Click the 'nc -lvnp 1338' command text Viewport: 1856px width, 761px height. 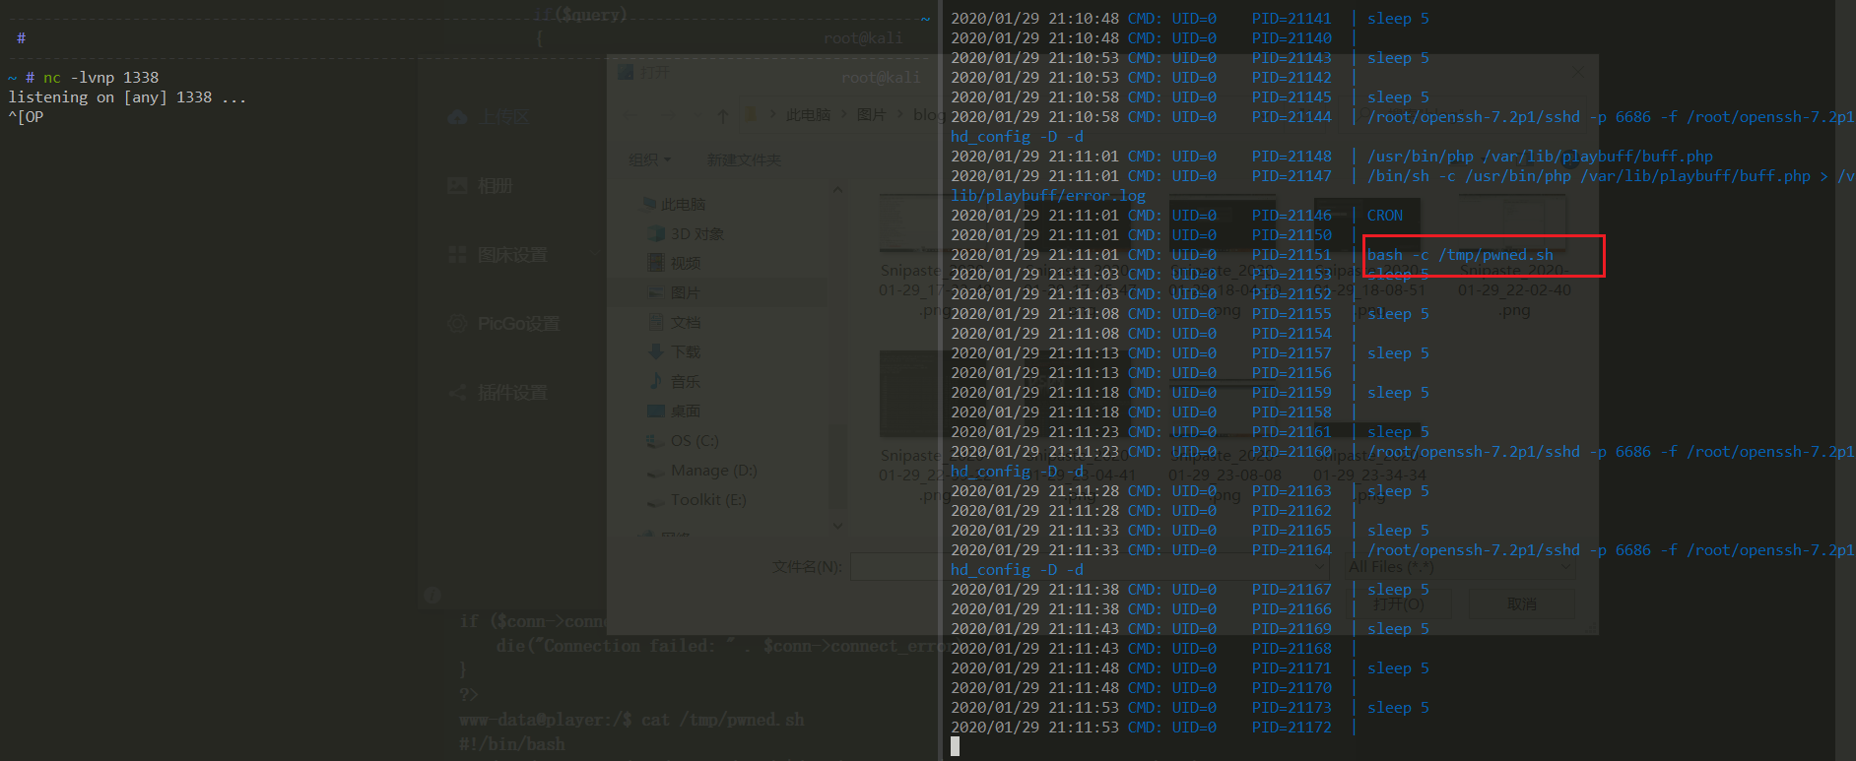tap(100, 78)
